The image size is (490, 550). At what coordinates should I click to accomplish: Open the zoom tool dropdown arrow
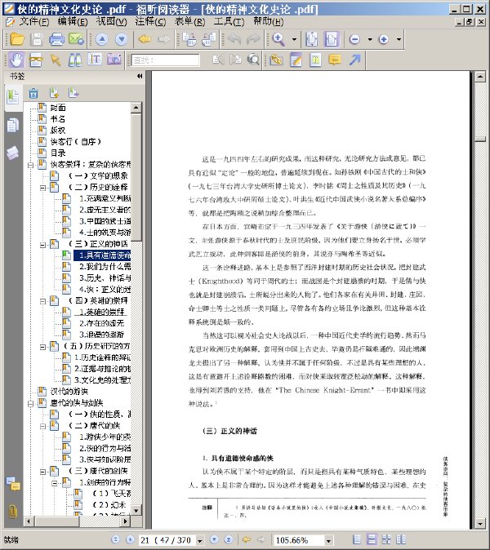click(x=294, y=39)
